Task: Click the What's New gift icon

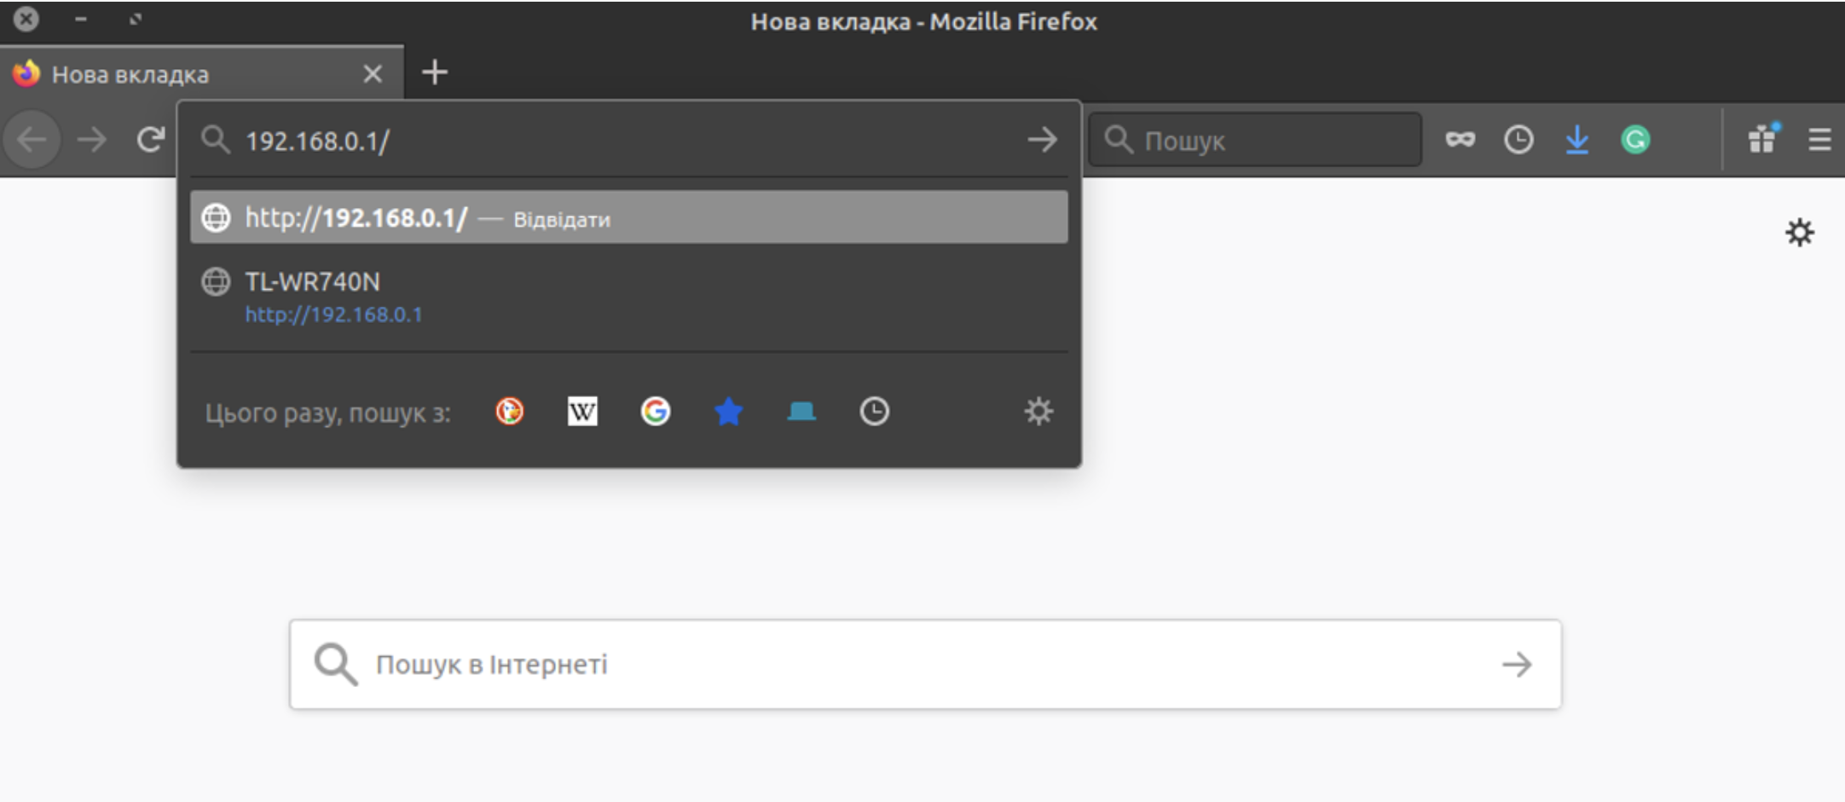Action: coord(1762,139)
